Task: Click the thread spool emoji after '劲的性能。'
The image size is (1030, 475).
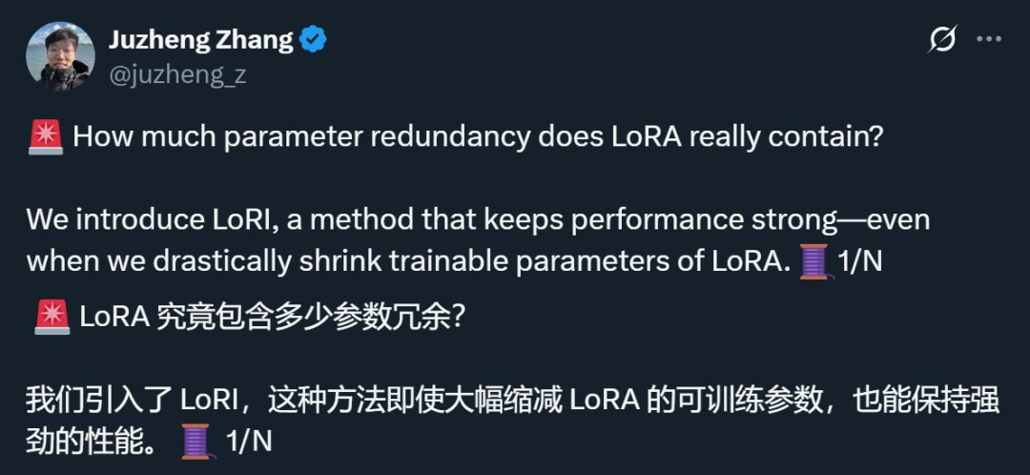Action: tap(196, 441)
